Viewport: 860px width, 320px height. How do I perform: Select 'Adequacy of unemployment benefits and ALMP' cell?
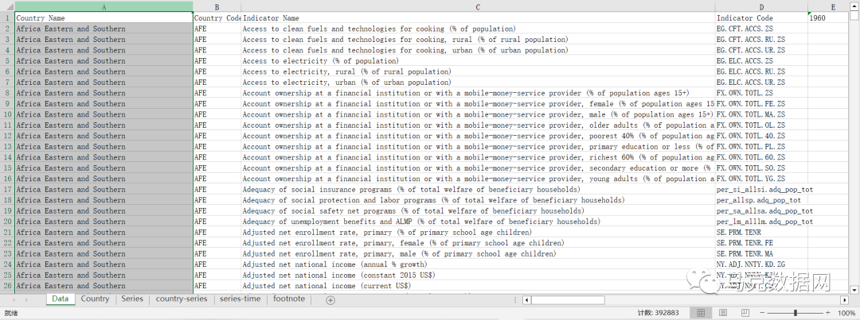click(478, 221)
